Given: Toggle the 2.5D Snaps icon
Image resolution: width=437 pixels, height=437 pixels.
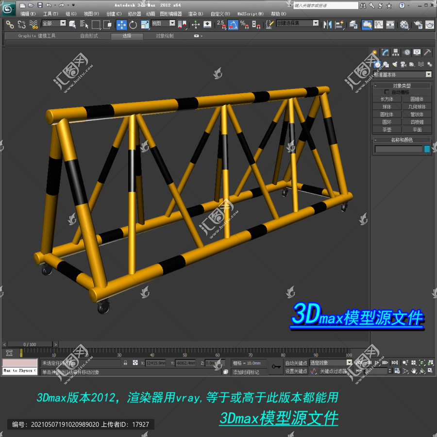Looking at the screenshot, I should tap(221, 25).
